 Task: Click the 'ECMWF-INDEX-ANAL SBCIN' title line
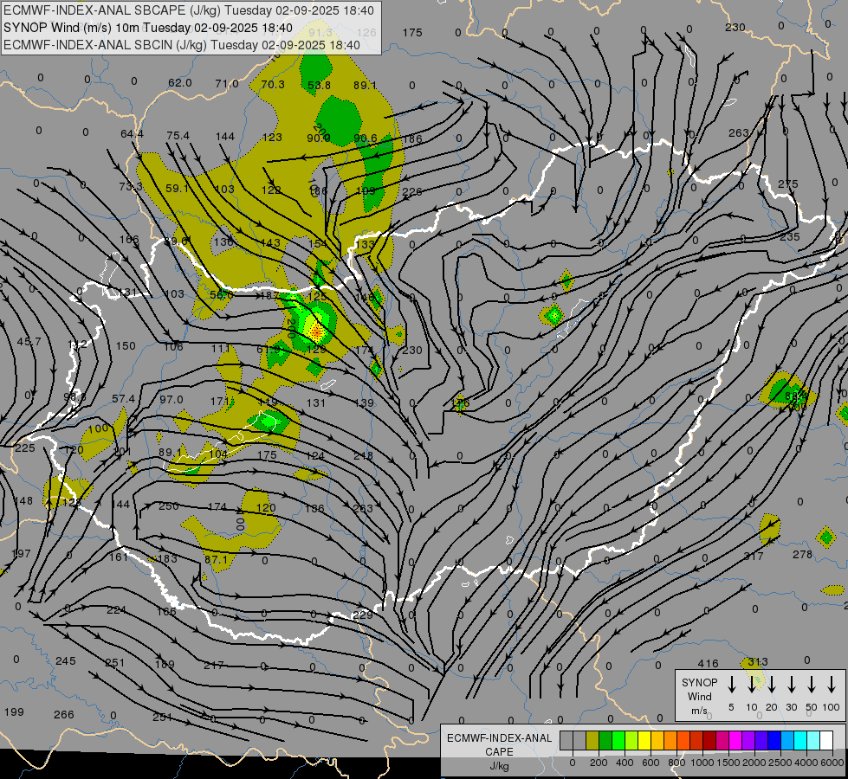[182, 45]
